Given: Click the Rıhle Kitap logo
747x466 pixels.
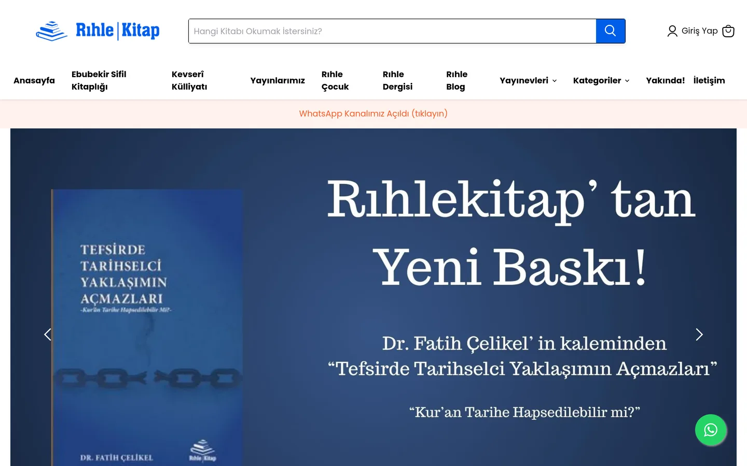Looking at the screenshot, I should click(x=98, y=31).
